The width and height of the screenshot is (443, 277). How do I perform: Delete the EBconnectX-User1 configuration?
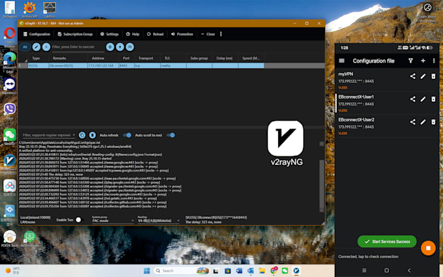[433, 99]
